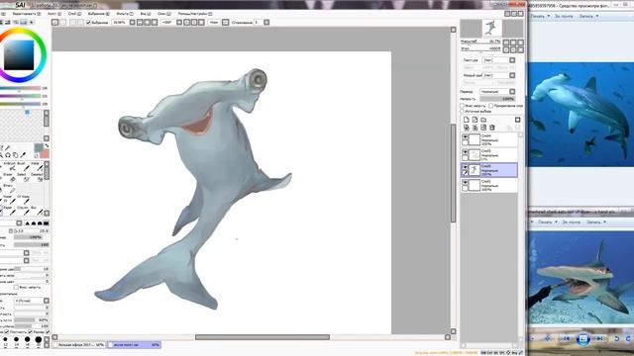The image size is (634, 356).
Task: Click Эл. почта in lower photo viewer
Action: click(572, 222)
